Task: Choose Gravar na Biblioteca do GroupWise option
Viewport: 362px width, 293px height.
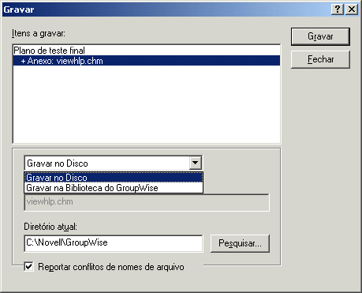Action: pyautogui.click(x=114, y=188)
